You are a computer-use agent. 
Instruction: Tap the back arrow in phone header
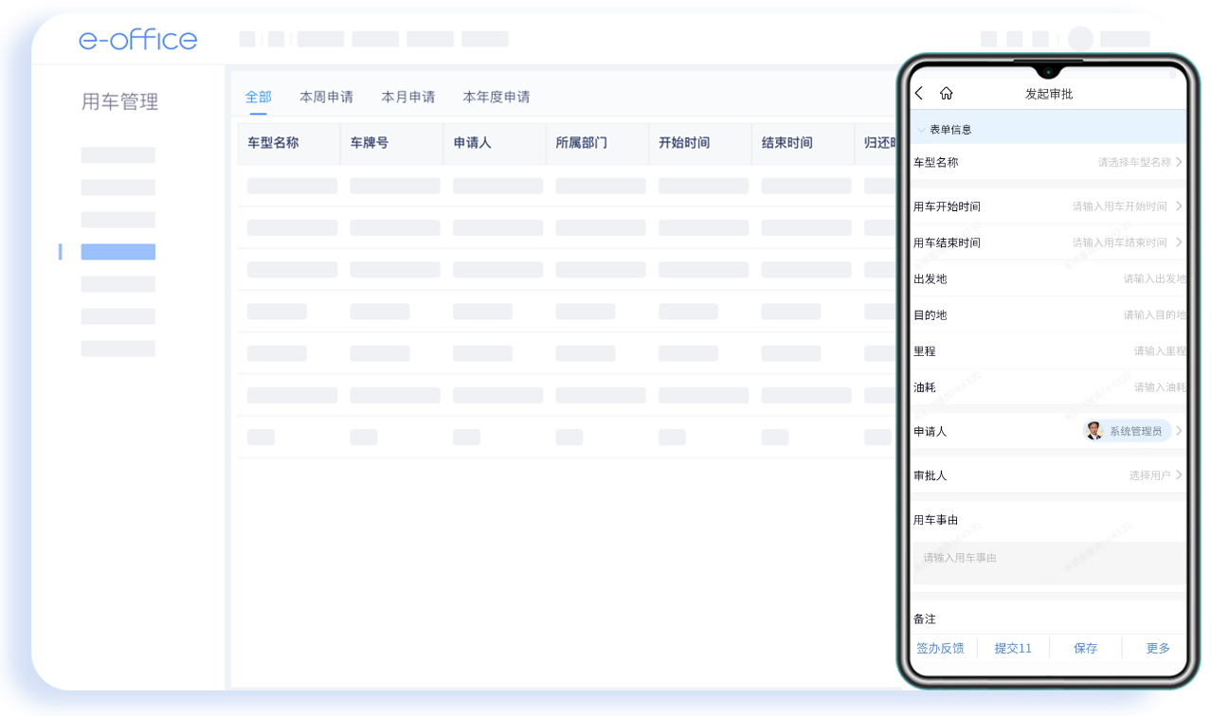[919, 94]
